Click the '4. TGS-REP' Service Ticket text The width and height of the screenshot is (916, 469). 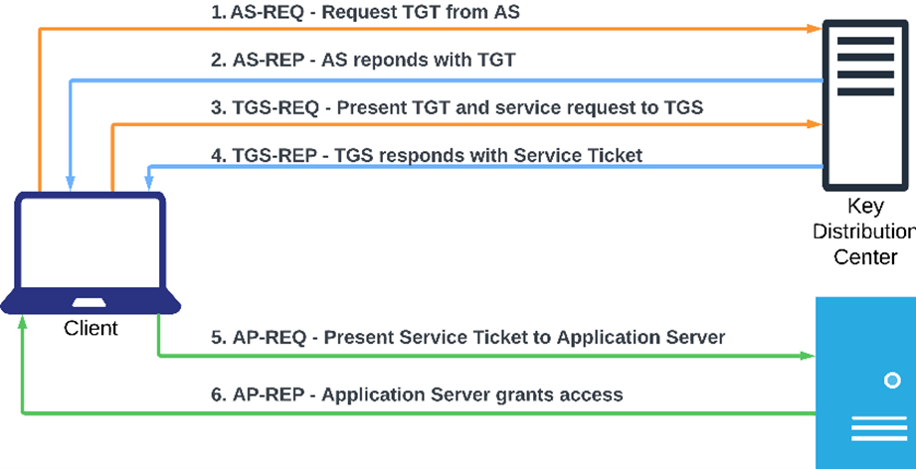pyautogui.click(x=427, y=155)
